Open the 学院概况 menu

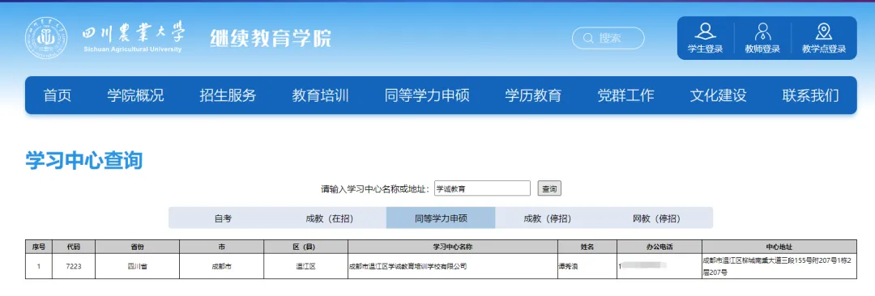pyautogui.click(x=135, y=95)
